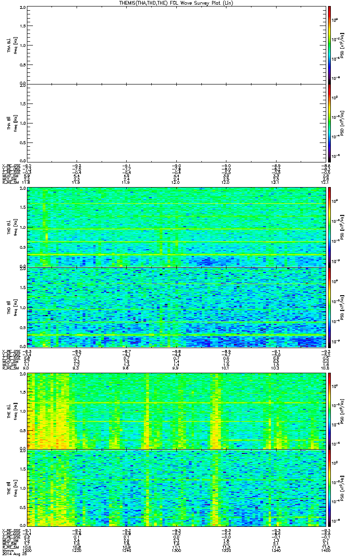The image size is (348, 557).
Task: Click the PSD color bar beside THA B-parallel
Action: pyautogui.click(x=329, y=123)
